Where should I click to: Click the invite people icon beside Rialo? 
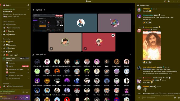(28, 5)
